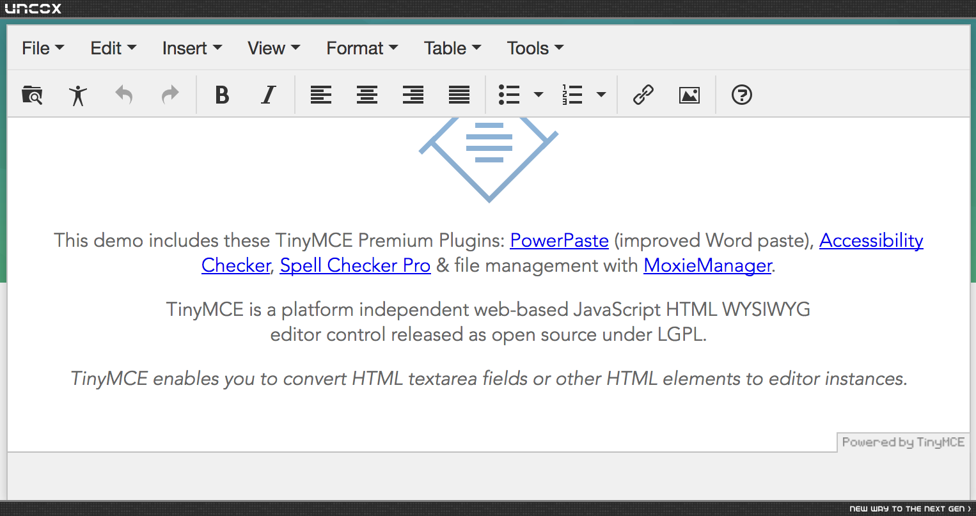Toggle italic formatting
Viewport: 976px width, 516px height.
coord(269,95)
